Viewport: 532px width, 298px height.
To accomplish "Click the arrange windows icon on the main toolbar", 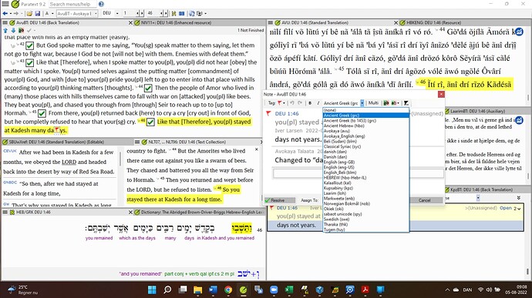I will (174, 14).
